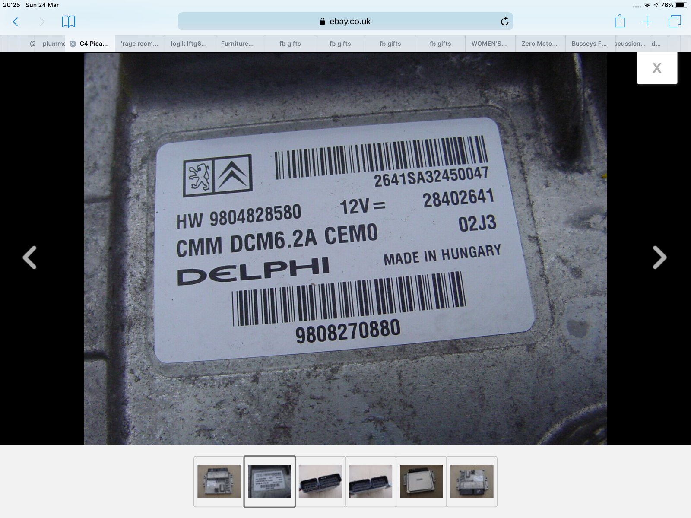The height and width of the screenshot is (518, 691).
Task: Open the Safari bookmarks book icon
Action: pyautogui.click(x=68, y=22)
